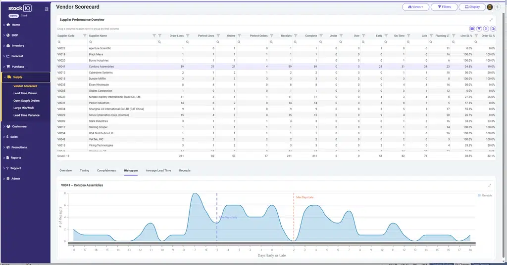The image size is (507, 265).
Task: Expand the Purchase menu chevron
Action: 4,67
